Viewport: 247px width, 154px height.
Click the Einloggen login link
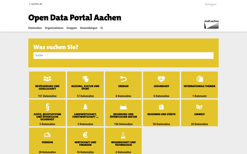pos(211,4)
